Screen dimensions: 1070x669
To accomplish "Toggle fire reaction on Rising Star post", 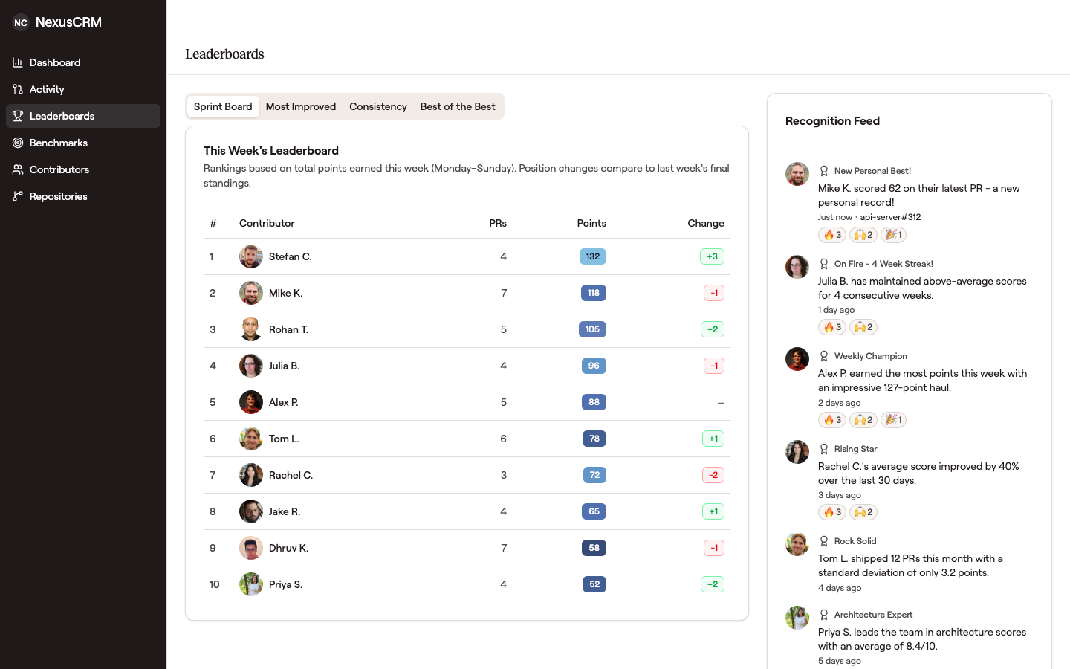I will (x=832, y=512).
